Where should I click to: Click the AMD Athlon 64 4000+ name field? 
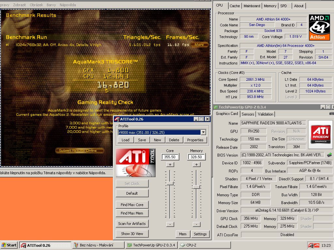pyautogui.click(x=273, y=19)
